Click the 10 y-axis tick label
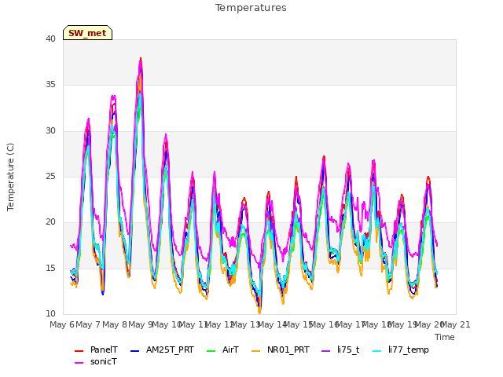Viewport: 503px width, 377px height. point(50,313)
